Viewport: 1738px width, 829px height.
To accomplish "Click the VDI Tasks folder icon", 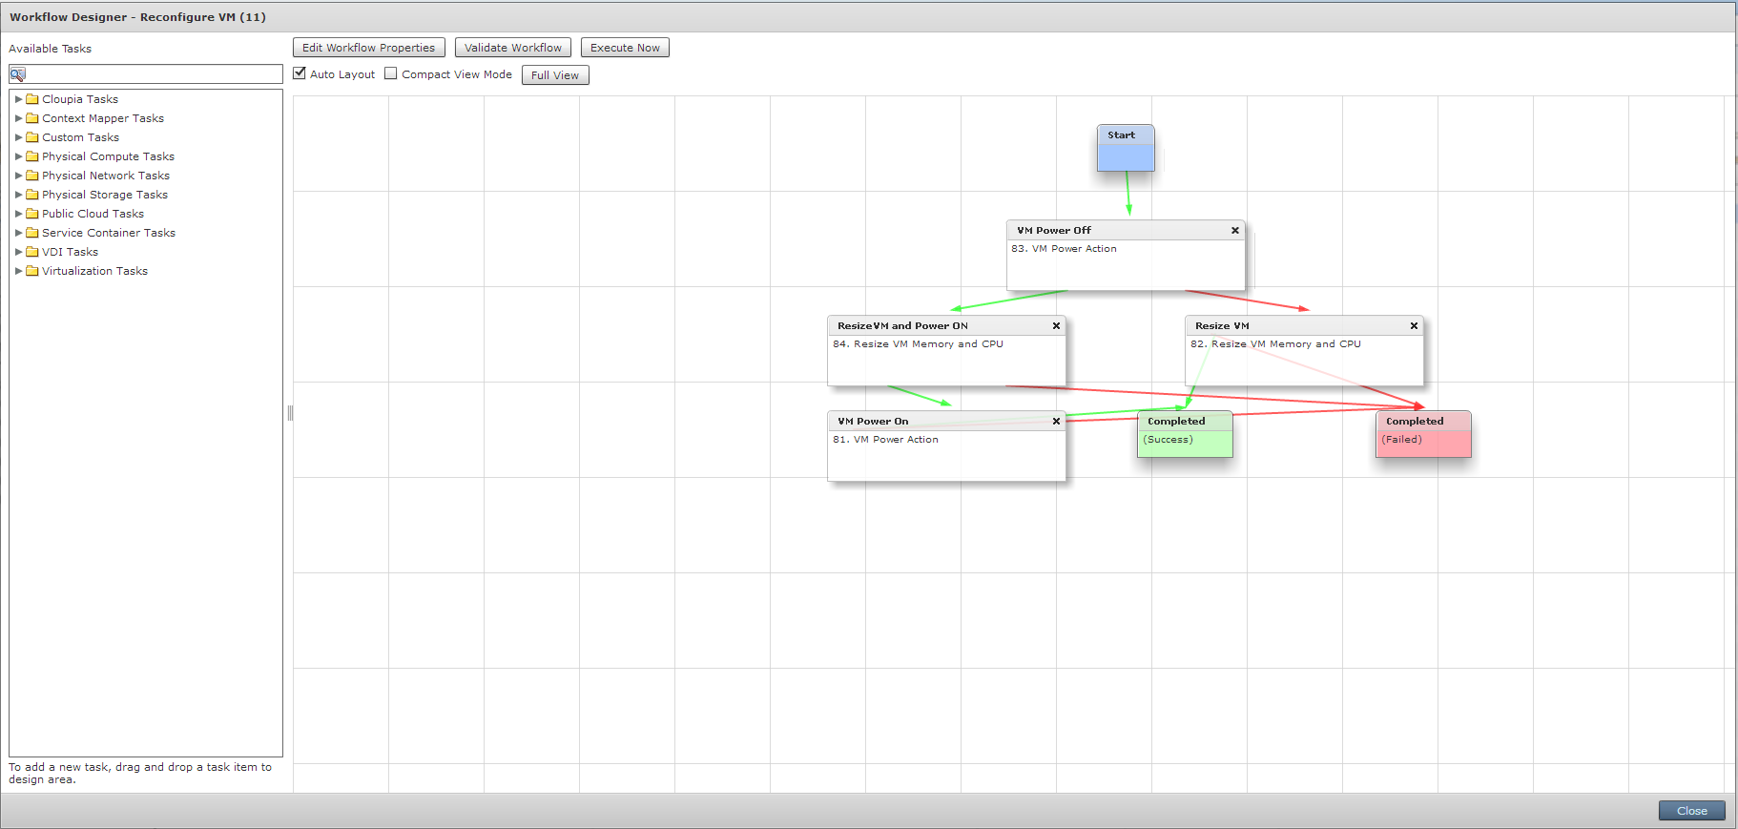I will pos(32,252).
